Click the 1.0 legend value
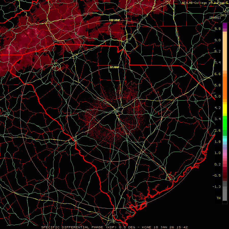The width and height of the screenshot is (229, 229). pos(218,153)
